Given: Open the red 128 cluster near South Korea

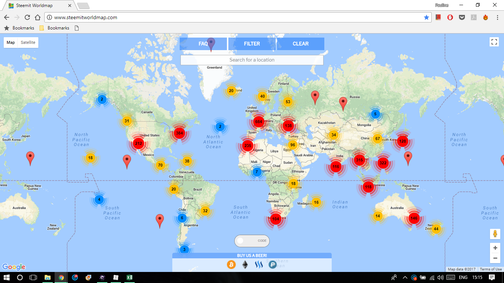Looking at the screenshot, I should [x=403, y=141].
